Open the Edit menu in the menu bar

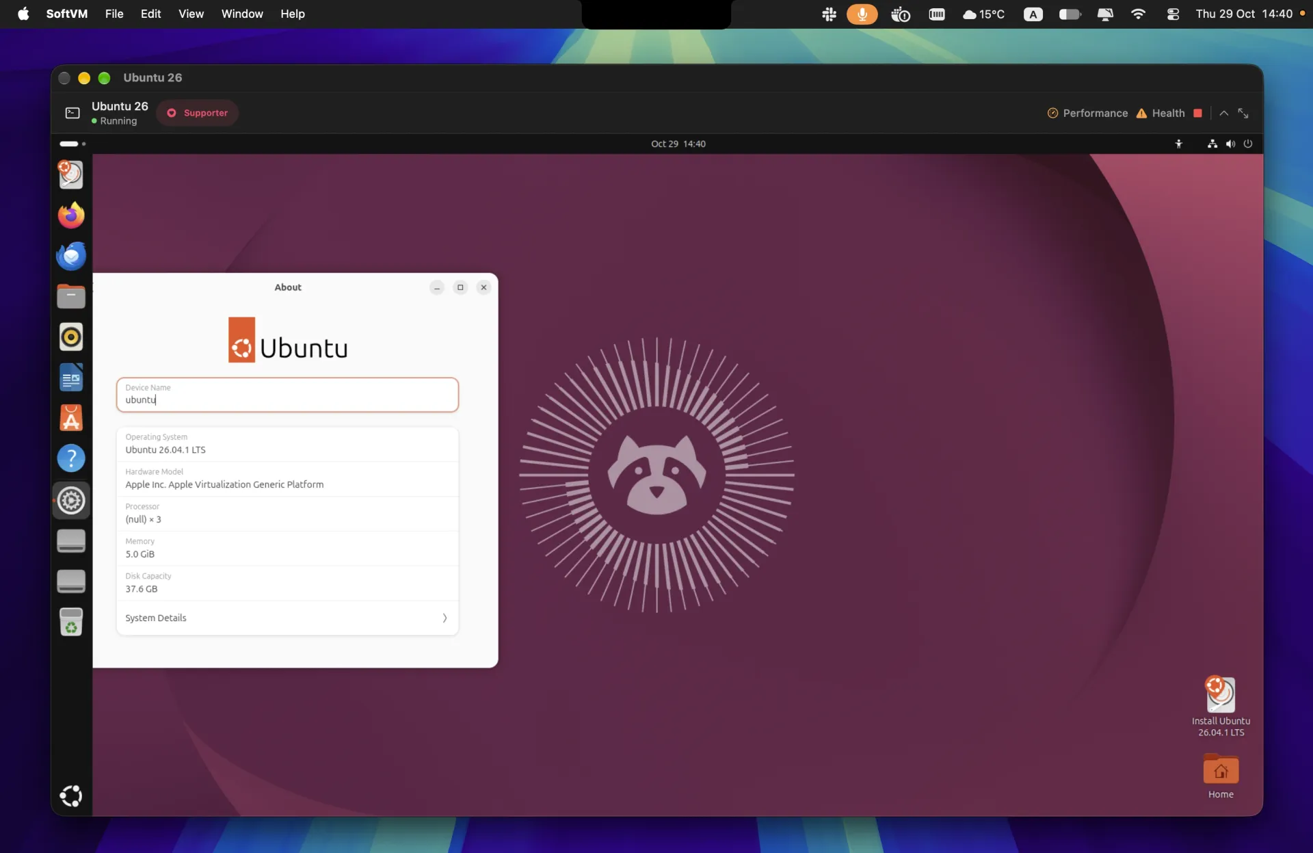(150, 14)
